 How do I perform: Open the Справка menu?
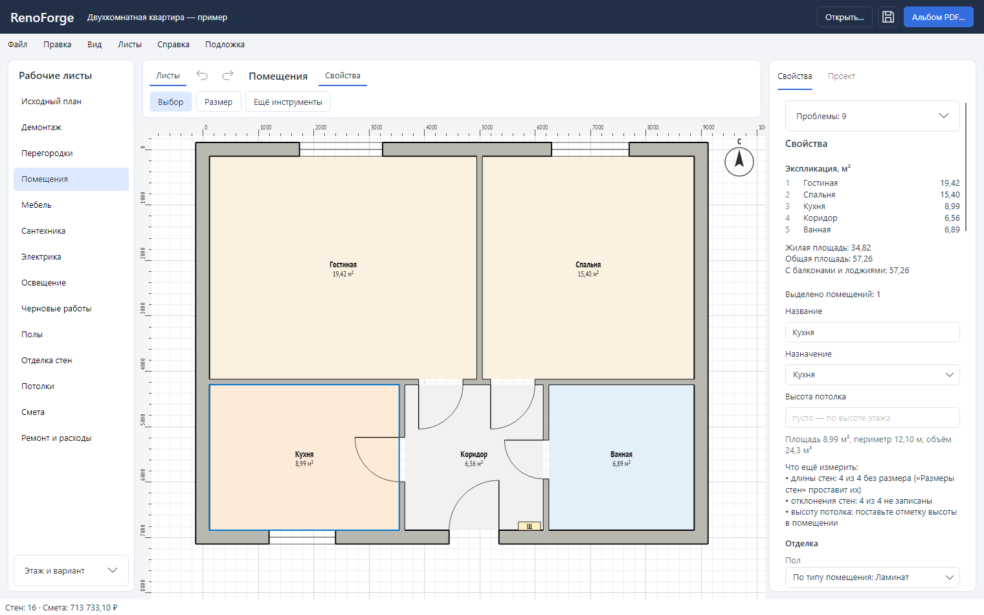tap(173, 45)
